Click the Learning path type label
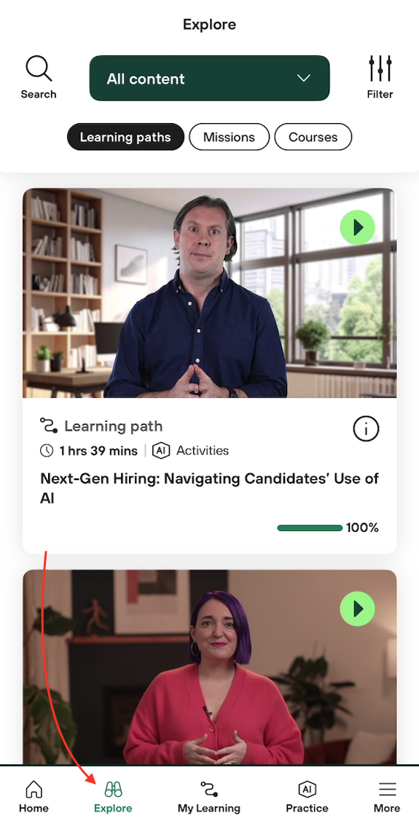 113,426
